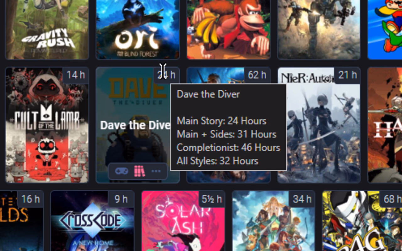This screenshot has height=251, width=402.
Task: Click 'Main Story: 24 Hours' in the tooltip
Action: [x=221, y=121]
